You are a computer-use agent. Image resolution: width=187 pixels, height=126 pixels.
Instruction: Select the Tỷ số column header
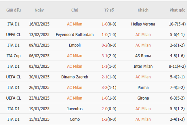click(x=109, y=10)
